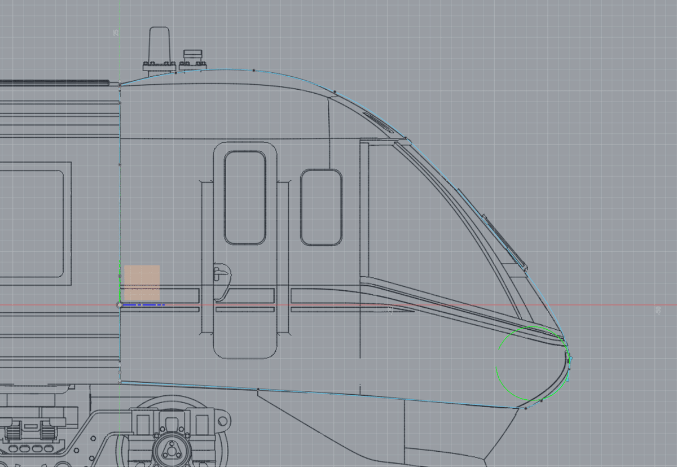Select the spline point at the windshield top corner
677x467 pixels.
coord(405,137)
